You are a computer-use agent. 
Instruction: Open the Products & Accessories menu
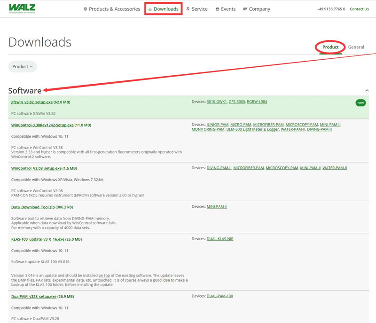tap(111, 9)
